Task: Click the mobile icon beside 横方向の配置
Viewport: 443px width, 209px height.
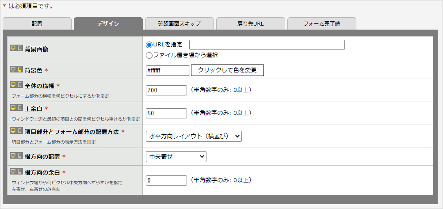Action: [20, 156]
